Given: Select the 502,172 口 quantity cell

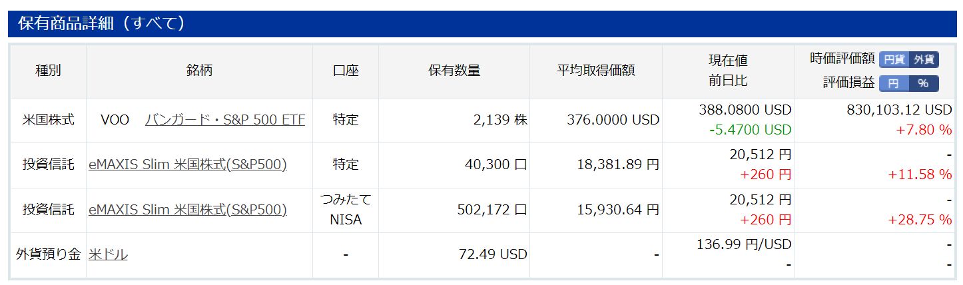Looking at the screenshot, I should 490,210.
